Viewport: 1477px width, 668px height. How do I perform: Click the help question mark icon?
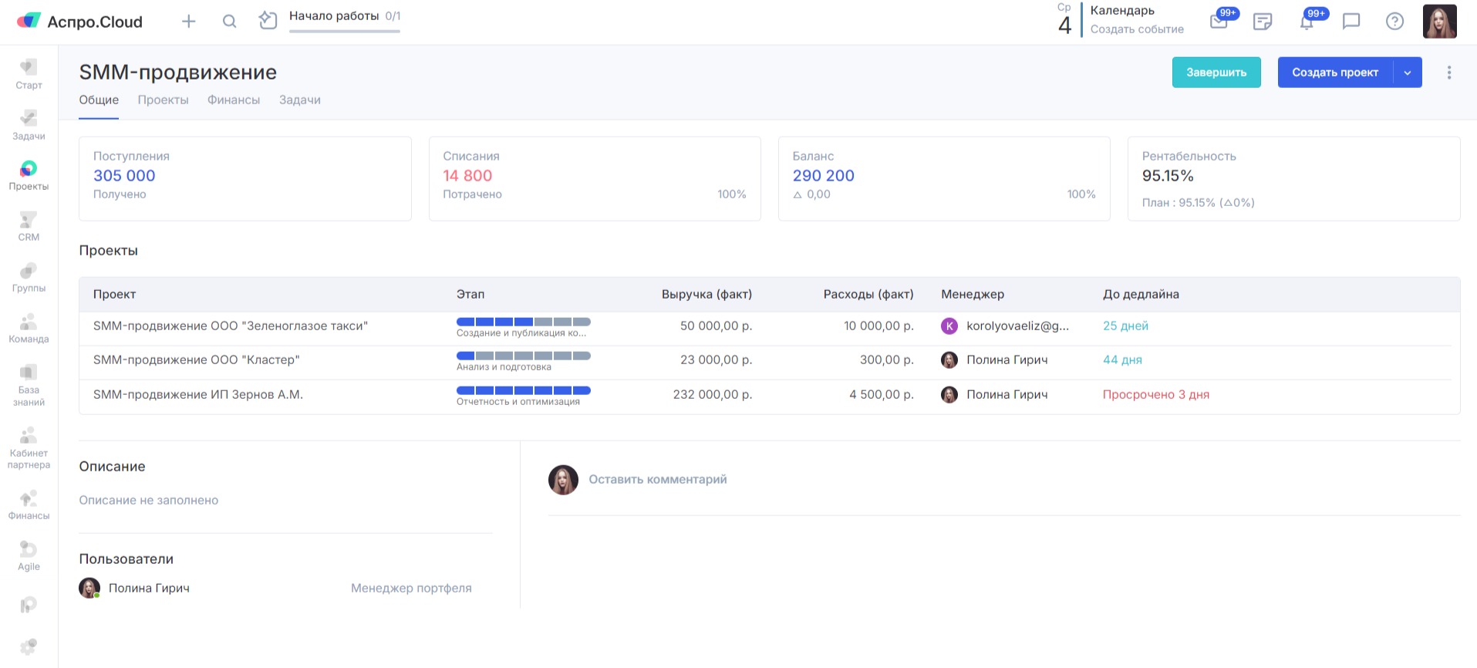(x=1394, y=22)
